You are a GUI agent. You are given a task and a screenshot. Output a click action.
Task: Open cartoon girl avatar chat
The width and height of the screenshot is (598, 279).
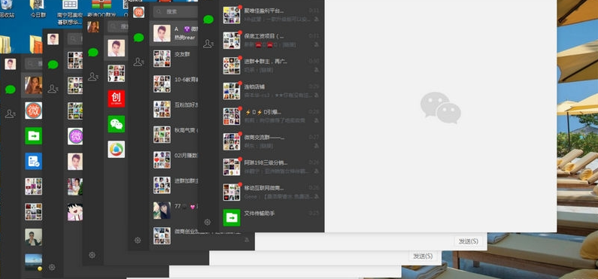point(75,212)
